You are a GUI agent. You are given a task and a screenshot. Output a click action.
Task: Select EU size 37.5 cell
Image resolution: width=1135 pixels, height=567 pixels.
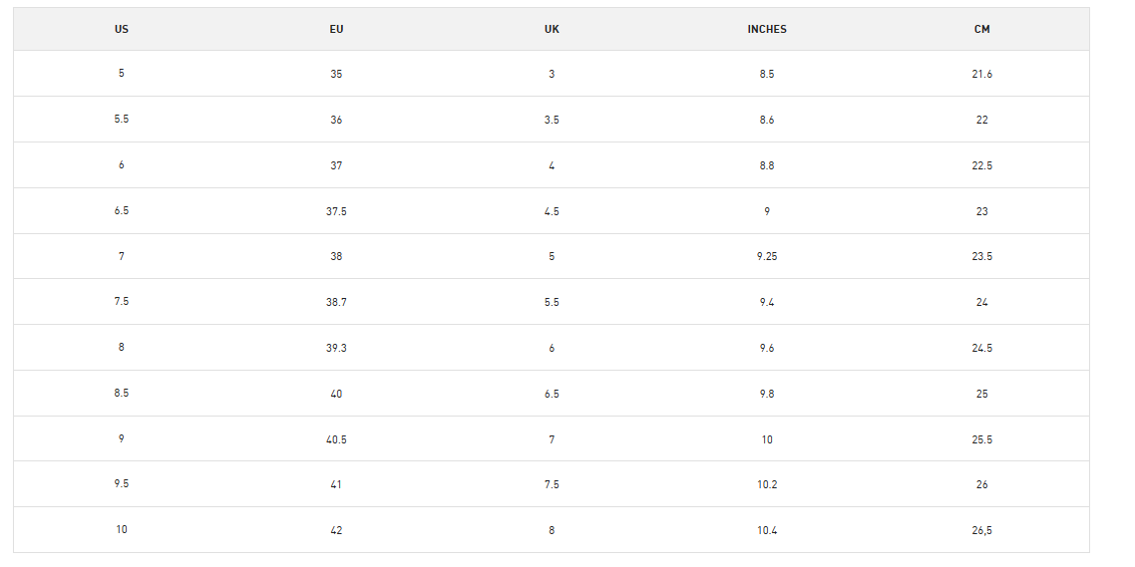coord(336,212)
